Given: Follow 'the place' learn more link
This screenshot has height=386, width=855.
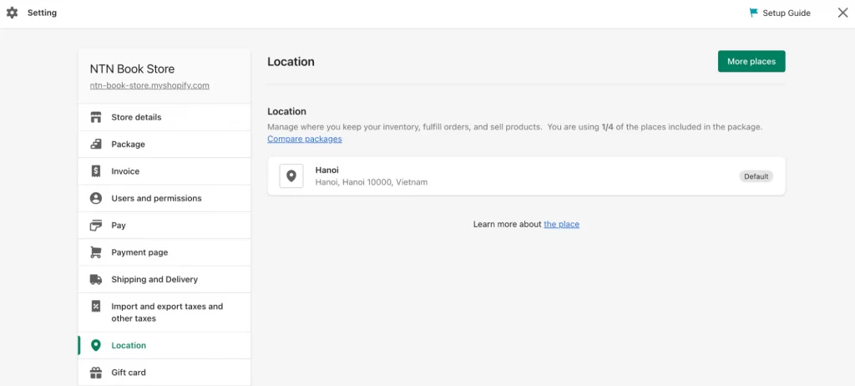Looking at the screenshot, I should (561, 224).
